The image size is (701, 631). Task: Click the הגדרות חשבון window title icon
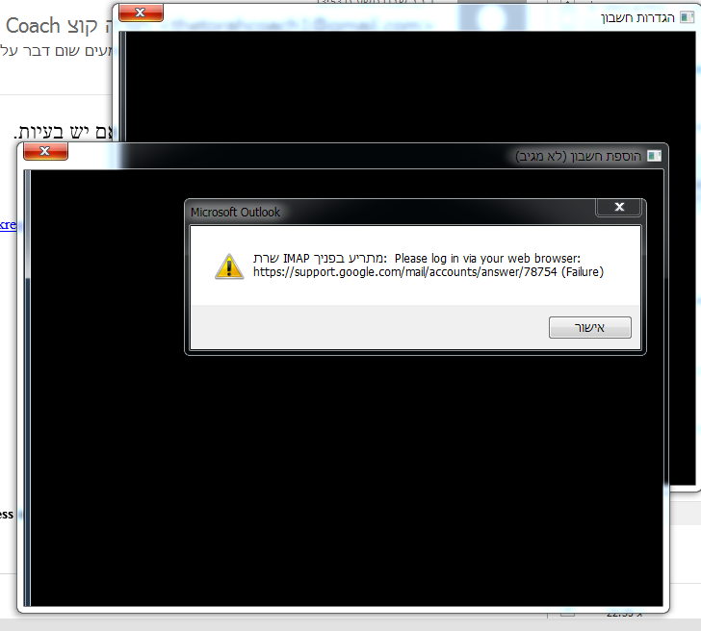tap(687, 17)
